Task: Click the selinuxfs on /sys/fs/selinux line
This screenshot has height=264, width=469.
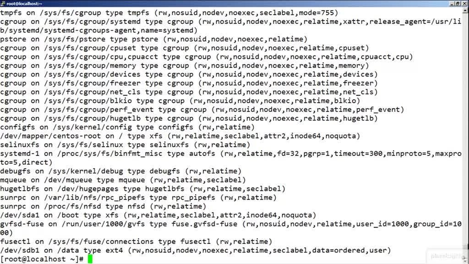Action: (x=125, y=145)
